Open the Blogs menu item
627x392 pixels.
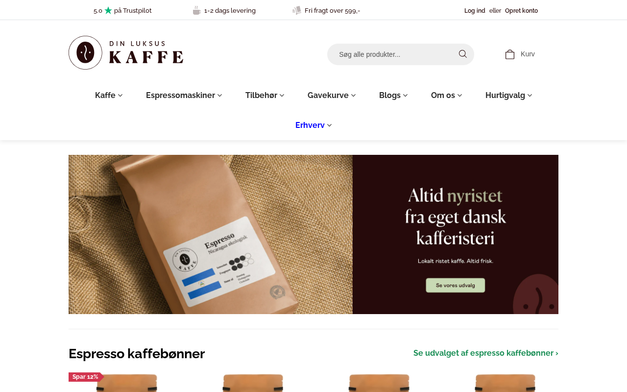click(x=393, y=96)
